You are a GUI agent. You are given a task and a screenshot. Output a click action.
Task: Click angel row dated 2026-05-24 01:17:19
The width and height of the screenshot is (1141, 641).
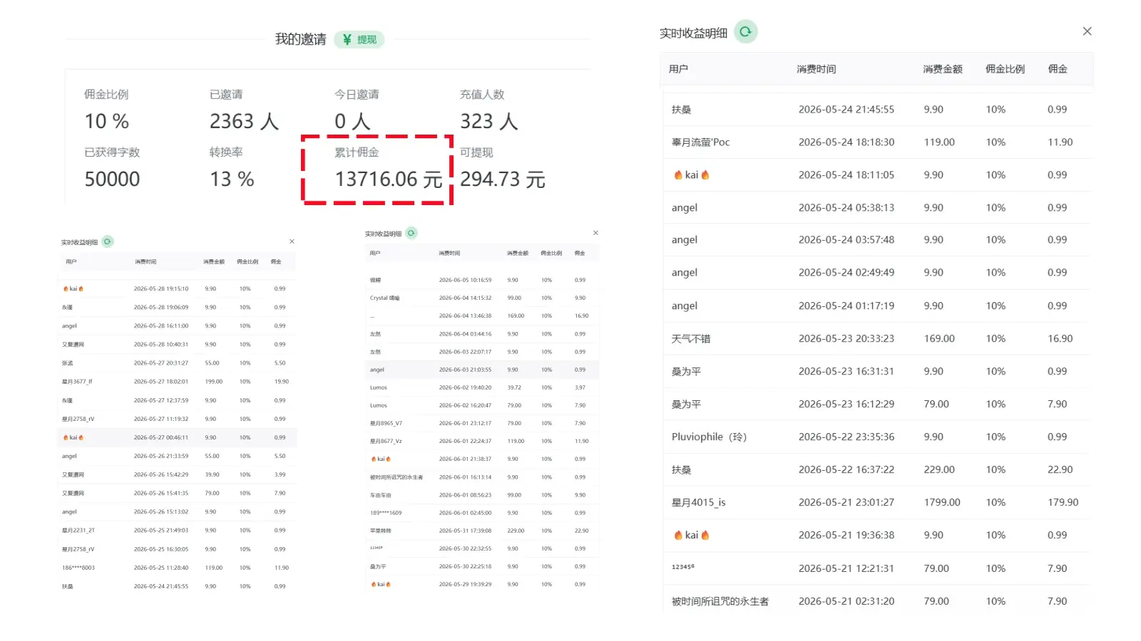[x=877, y=306]
